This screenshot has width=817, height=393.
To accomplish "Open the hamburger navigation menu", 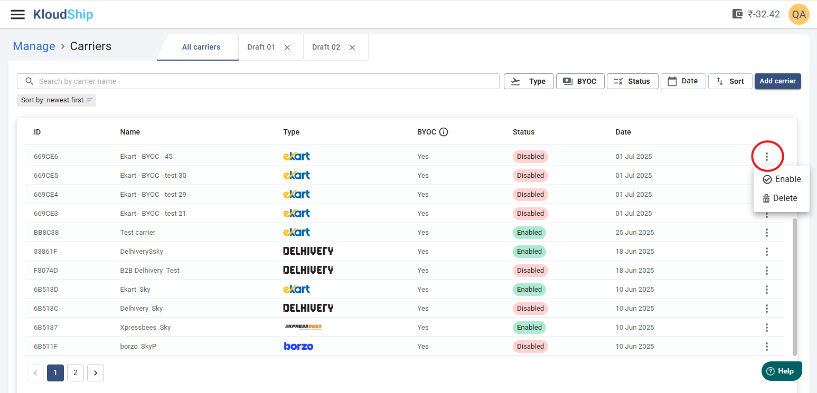I will tap(18, 14).
